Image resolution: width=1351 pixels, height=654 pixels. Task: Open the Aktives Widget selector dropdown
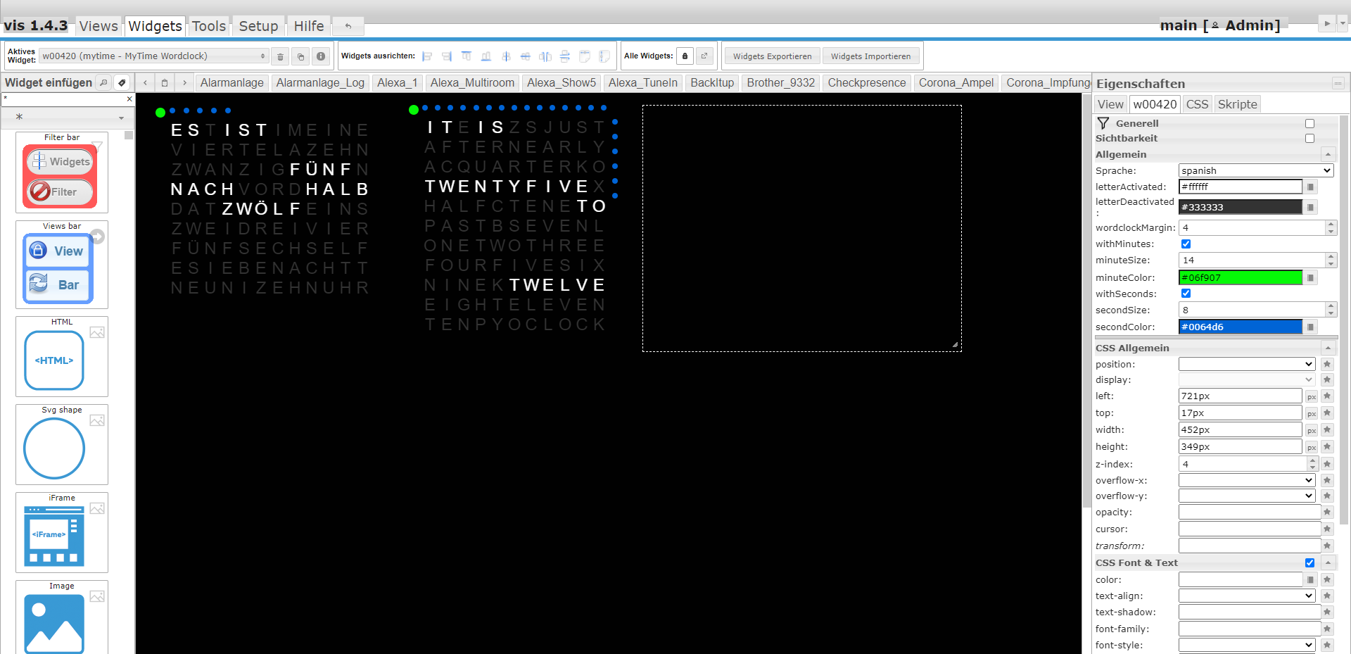[154, 56]
